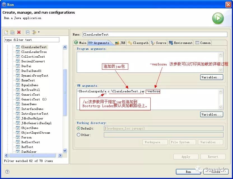Click the New launch configuration icon
Screen dimensions: 233x179
[x=6, y=32]
